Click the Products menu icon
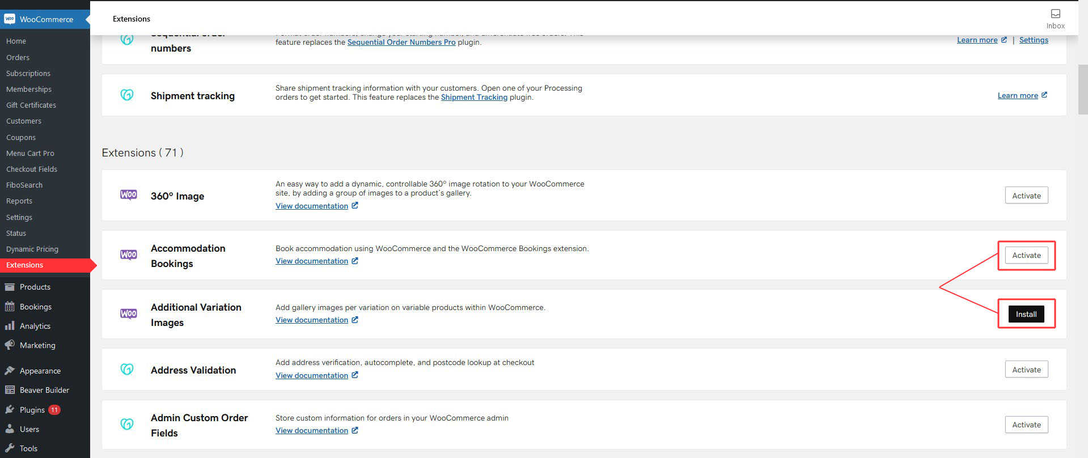 coord(10,287)
